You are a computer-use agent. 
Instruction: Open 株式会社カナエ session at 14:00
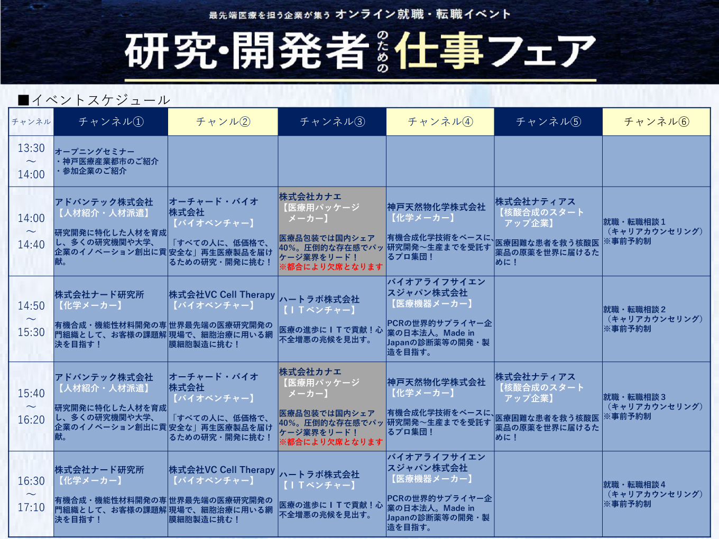[332, 231]
